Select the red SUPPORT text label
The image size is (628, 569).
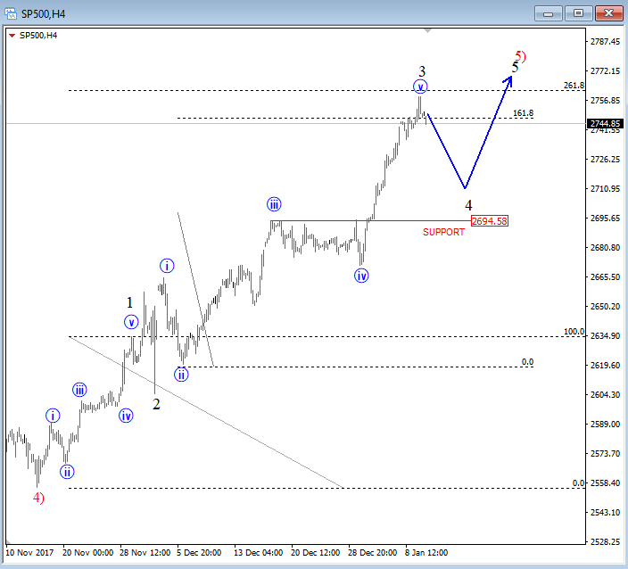[x=443, y=232]
